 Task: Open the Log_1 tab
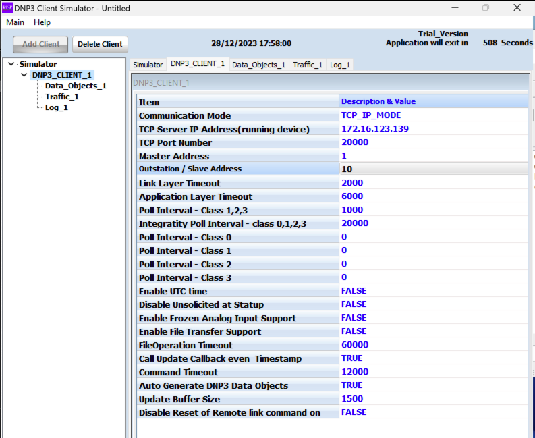click(x=340, y=65)
